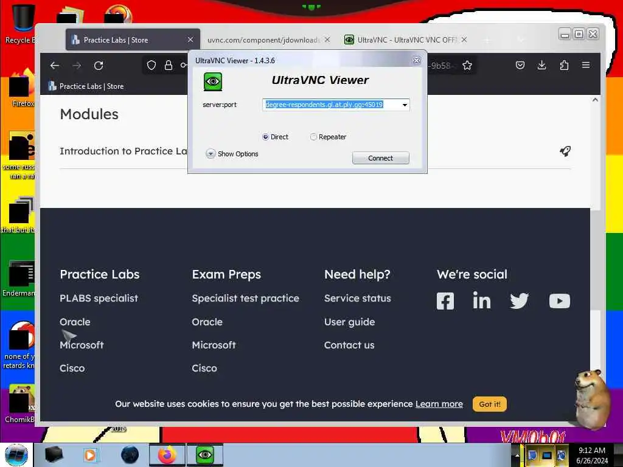Image resolution: width=623 pixels, height=467 pixels.
Task: Reload the page with the refresh icon
Action: pyautogui.click(x=99, y=66)
